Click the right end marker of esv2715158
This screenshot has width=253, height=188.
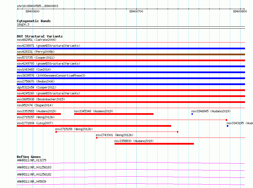178,132
